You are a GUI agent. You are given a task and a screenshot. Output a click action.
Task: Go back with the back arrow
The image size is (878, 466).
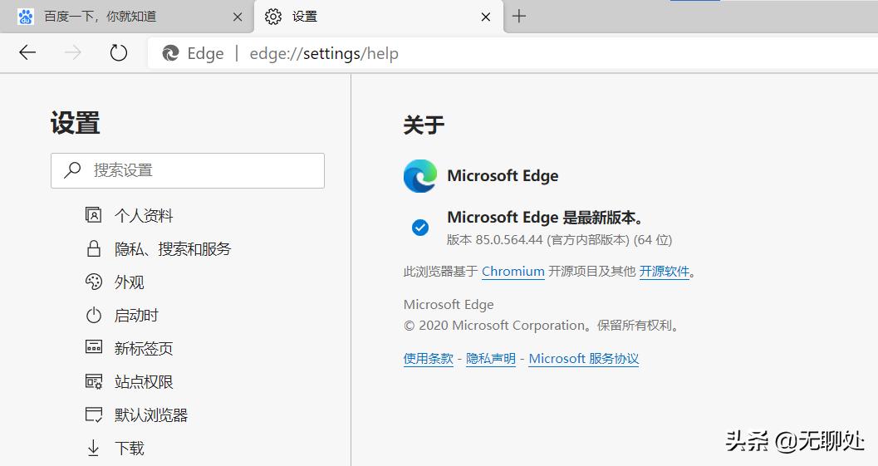coord(27,53)
